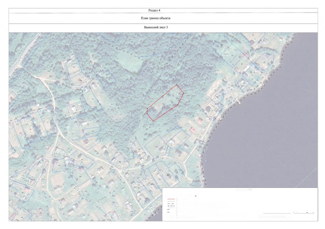Click the westernmost vertex of the red boundary
Viewport: 325px width, 229px height.
point(147,114)
